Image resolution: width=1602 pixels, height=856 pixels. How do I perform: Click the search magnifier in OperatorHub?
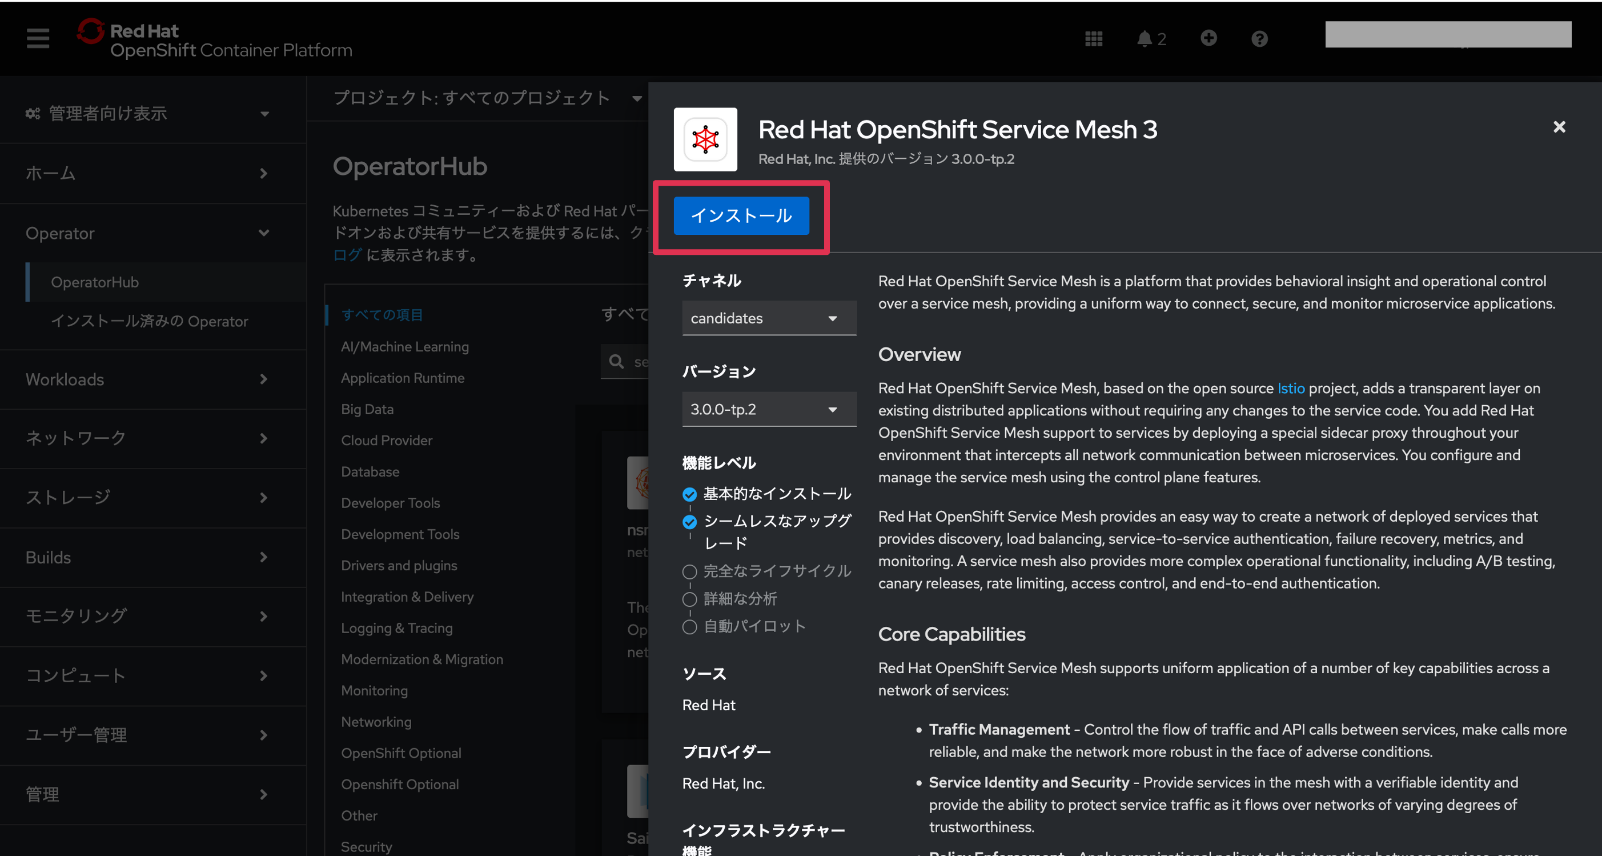coord(616,362)
